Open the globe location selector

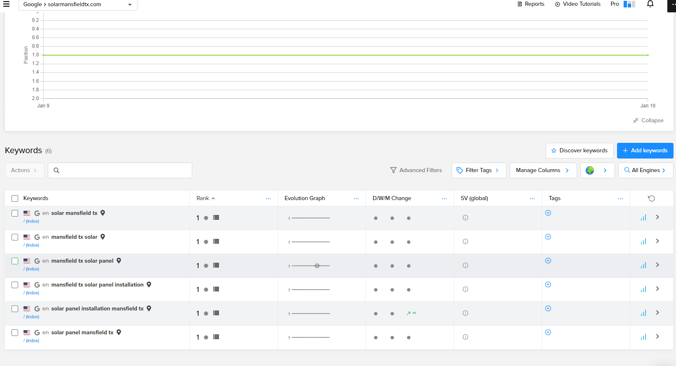(597, 170)
